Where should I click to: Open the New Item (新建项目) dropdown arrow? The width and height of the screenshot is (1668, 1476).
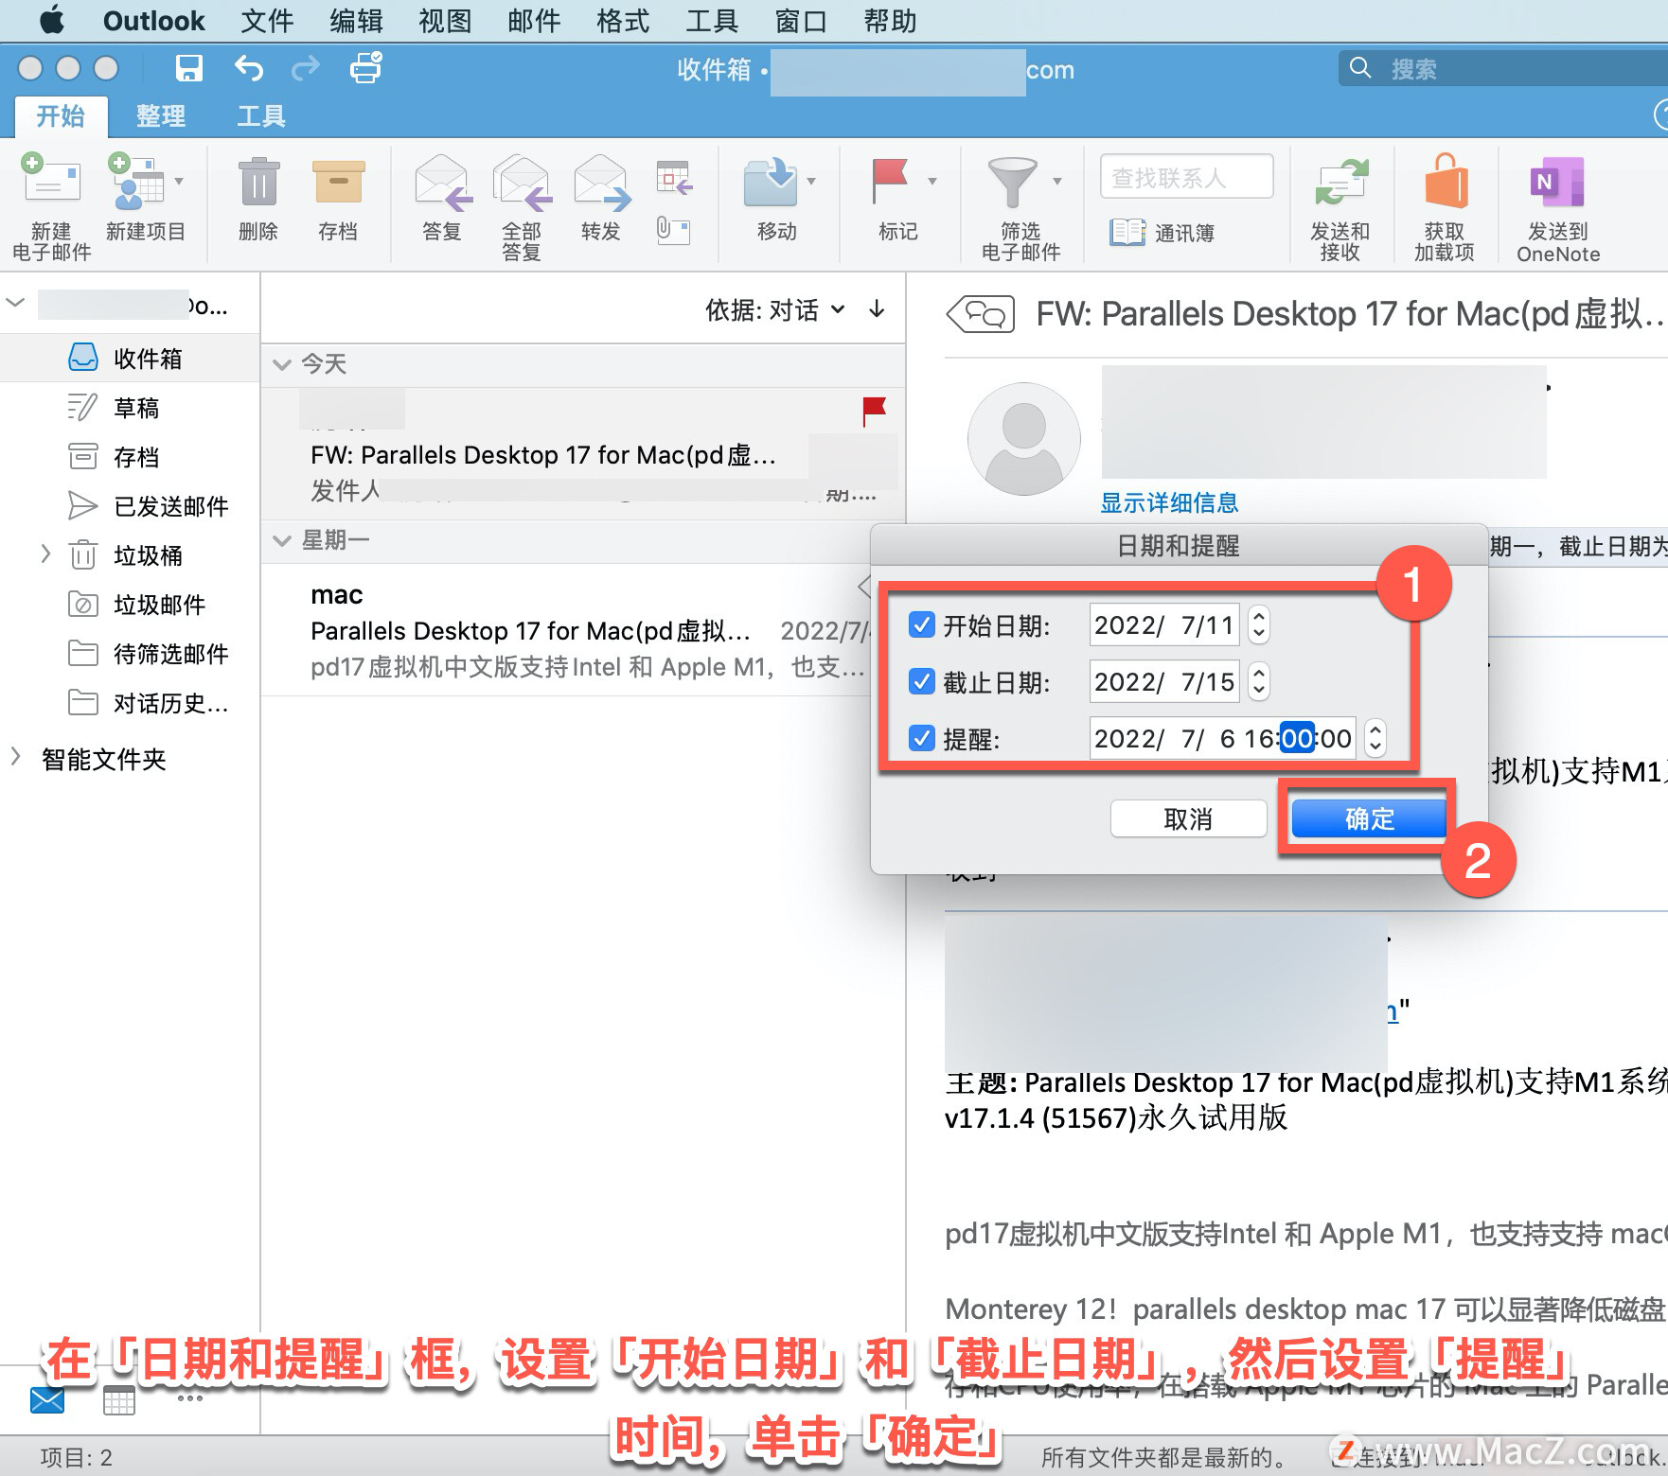click(180, 181)
